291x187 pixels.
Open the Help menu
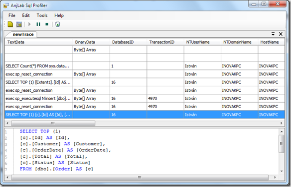pos(59,15)
